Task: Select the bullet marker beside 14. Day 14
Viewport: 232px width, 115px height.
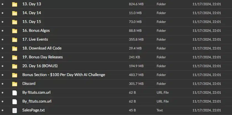Action: pos(2,13)
